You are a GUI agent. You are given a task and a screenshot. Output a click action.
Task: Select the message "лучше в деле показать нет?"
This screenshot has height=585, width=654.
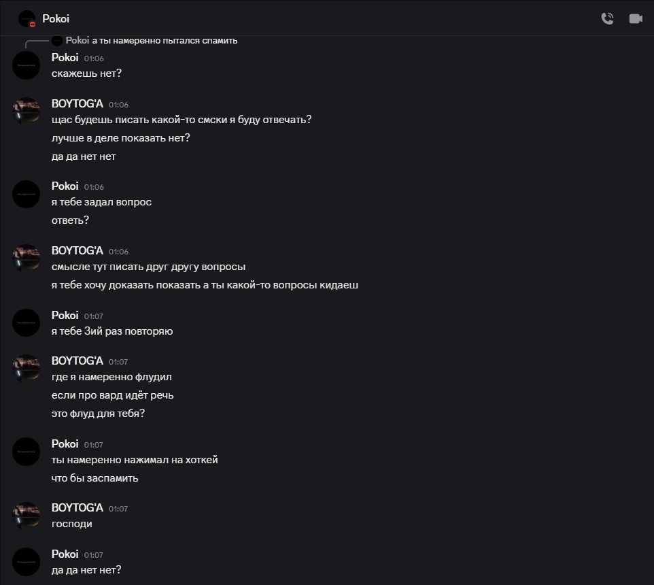pos(120,138)
